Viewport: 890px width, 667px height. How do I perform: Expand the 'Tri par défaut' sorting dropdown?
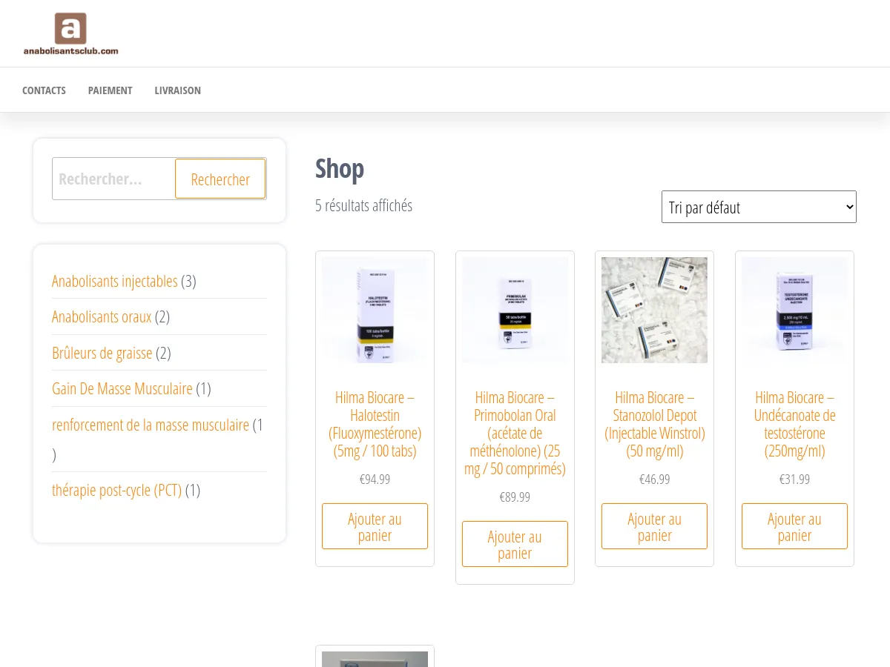758,207
